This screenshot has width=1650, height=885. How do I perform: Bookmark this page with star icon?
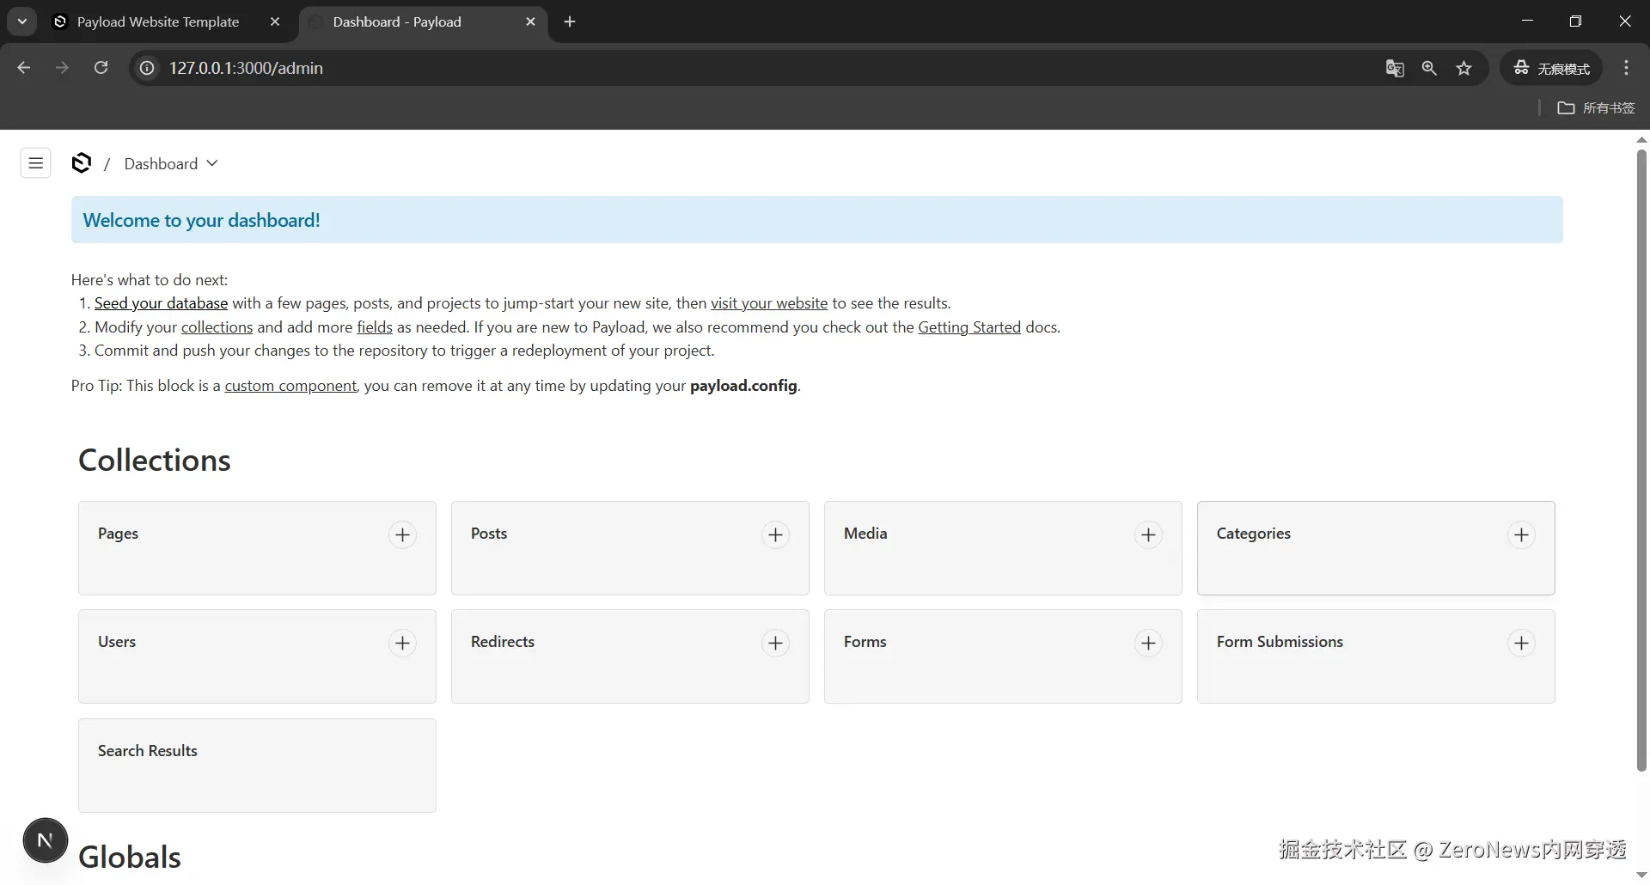1464,68
